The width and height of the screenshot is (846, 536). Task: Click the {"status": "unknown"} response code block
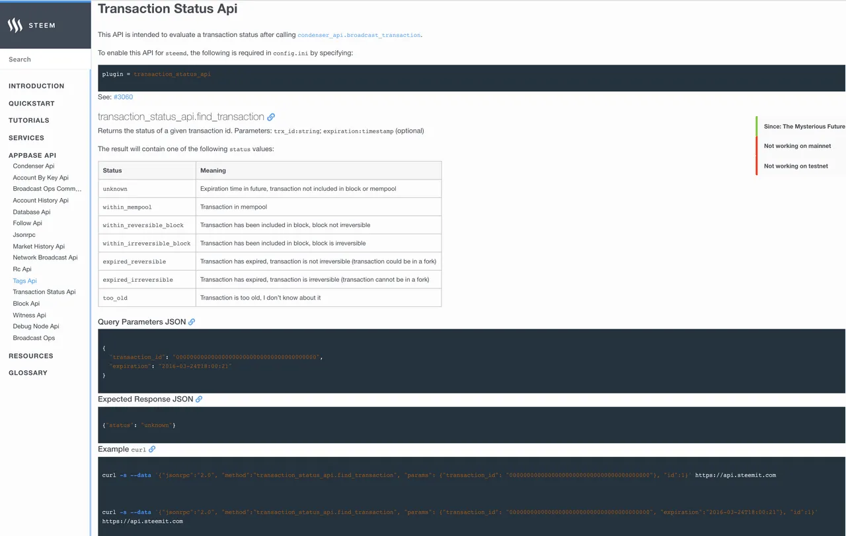(x=472, y=425)
